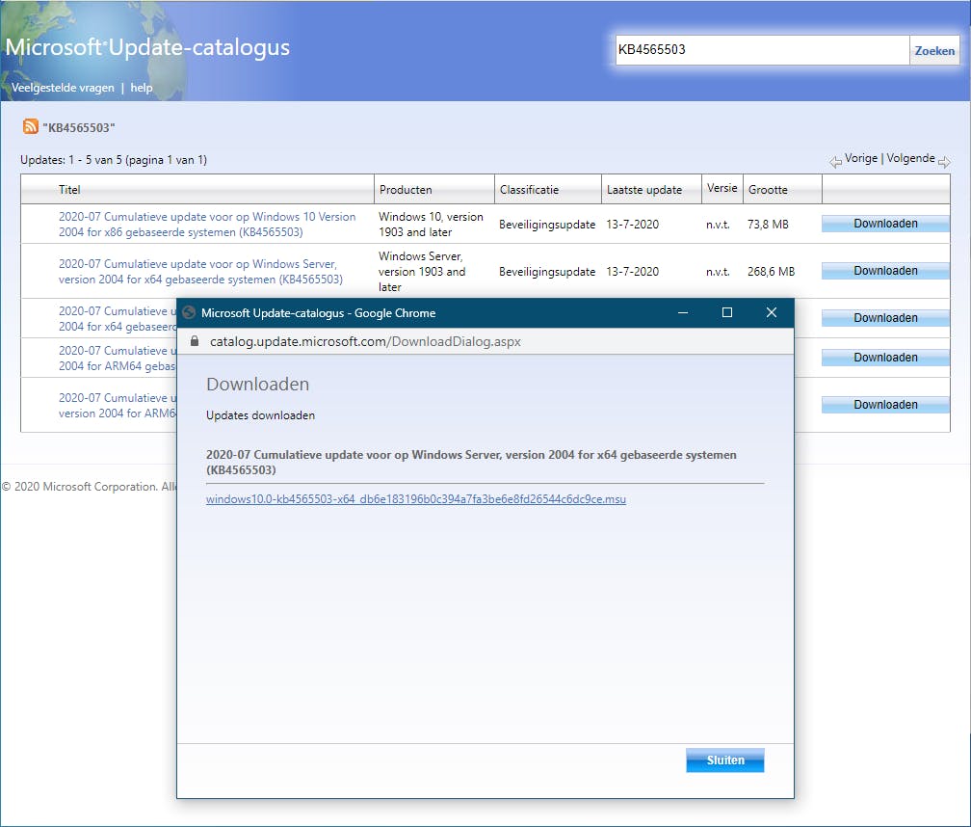Click Beveiligingsupdate cell in the first row

[547, 225]
